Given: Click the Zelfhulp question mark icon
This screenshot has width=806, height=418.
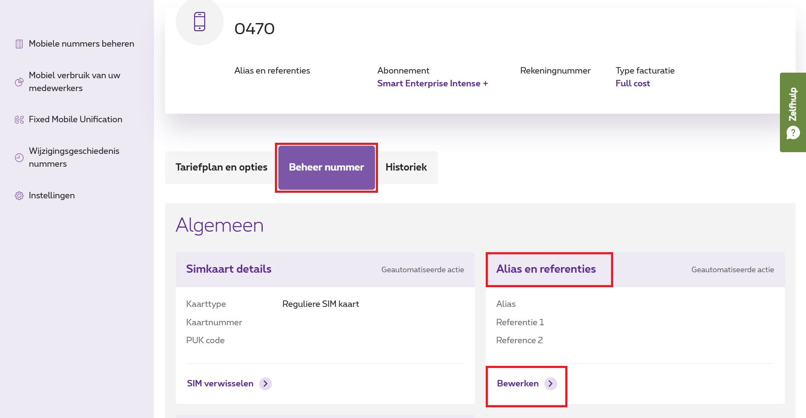Looking at the screenshot, I should [x=793, y=133].
